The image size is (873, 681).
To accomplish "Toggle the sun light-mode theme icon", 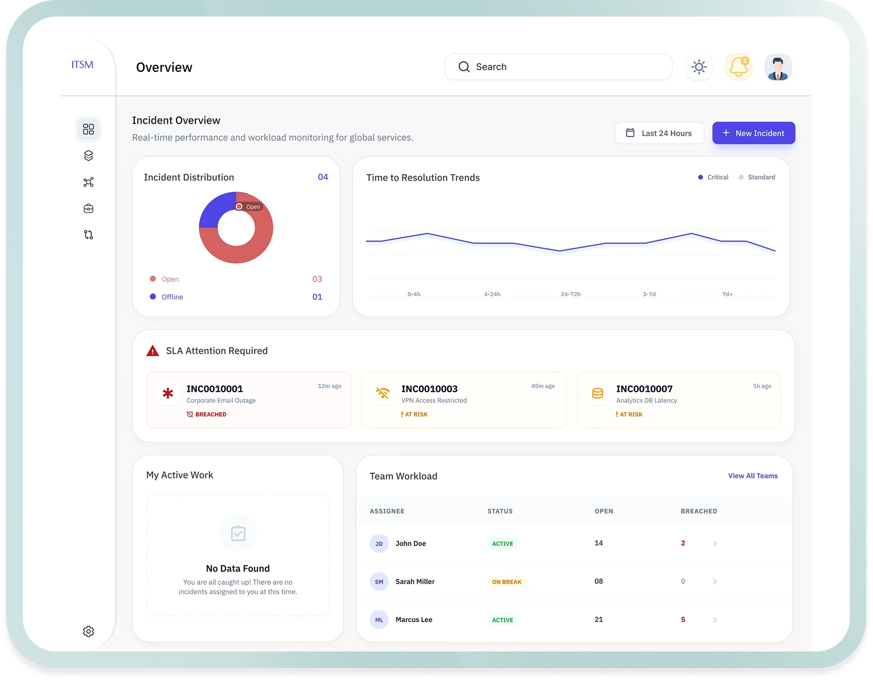I will tap(699, 67).
